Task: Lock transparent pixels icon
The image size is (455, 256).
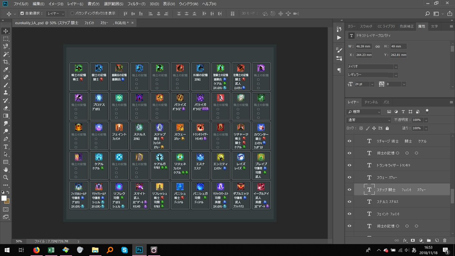Action: click(361, 128)
